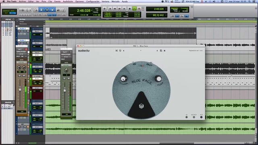Image resolution: width=258 pixels, height=145 pixels.
Task: Click the save preset icon in Blue Face
Action: coord(161,51)
